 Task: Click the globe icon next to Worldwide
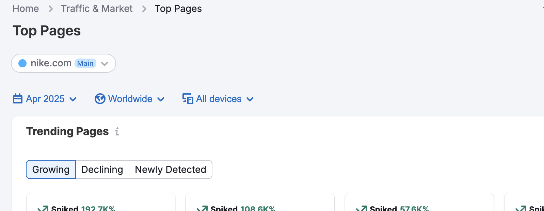(x=100, y=99)
